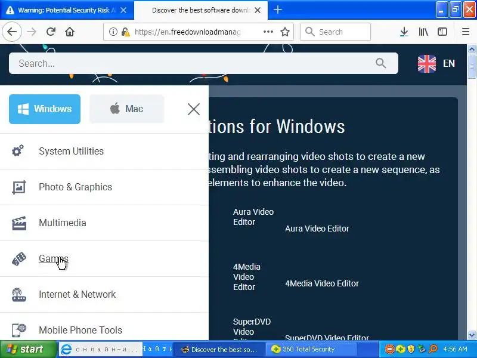Click the padlock warning icon
This screenshot has width=477, height=358.
(125, 32)
